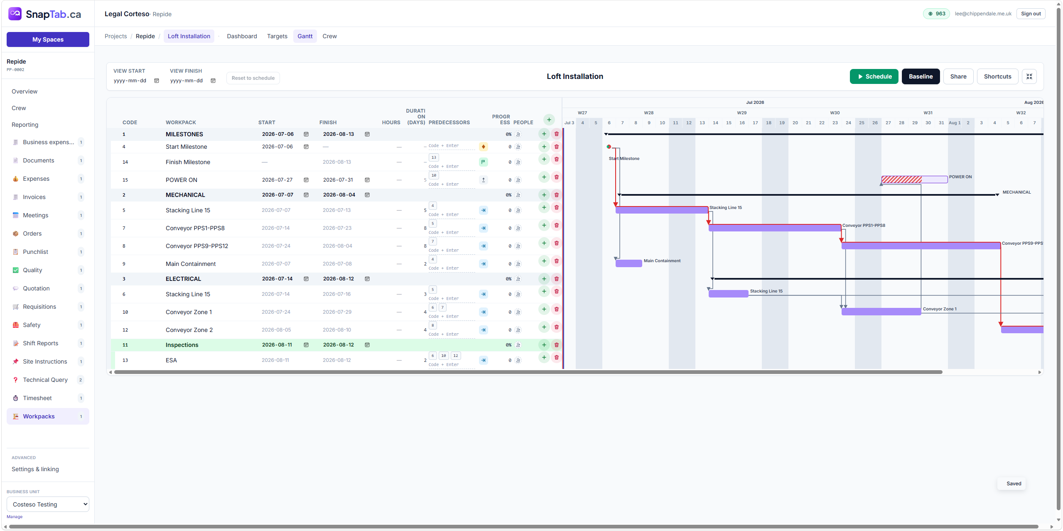1063x531 pixels.
Task: Click the Share button
Action: 958,76
